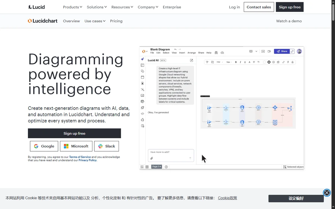
Task: Click the paint roller format icon in preview toolbar
Action: tap(207, 62)
